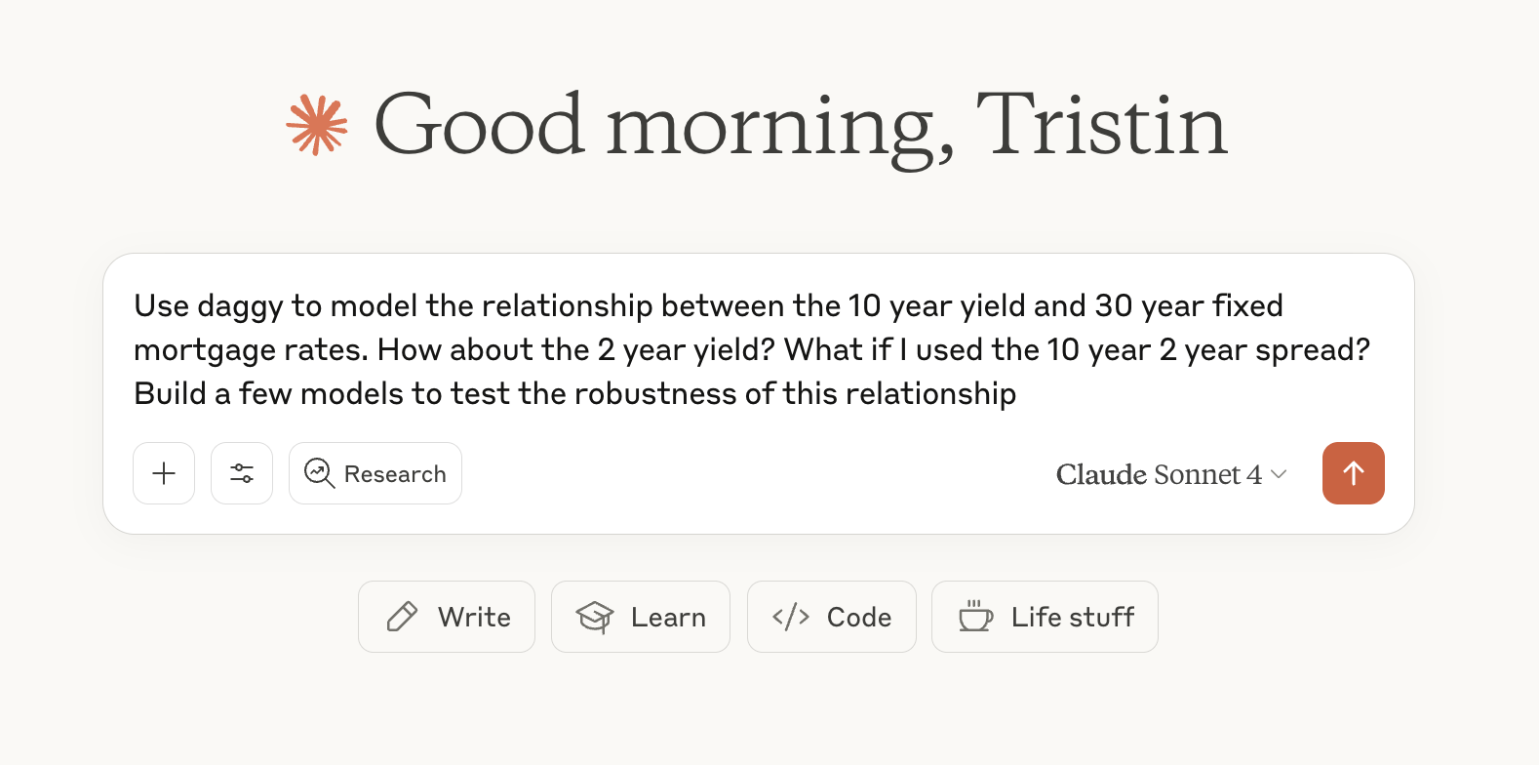
Task: Open the Claude Sonnet 4 model selector
Action: pyautogui.click(x=1159, y=474)
